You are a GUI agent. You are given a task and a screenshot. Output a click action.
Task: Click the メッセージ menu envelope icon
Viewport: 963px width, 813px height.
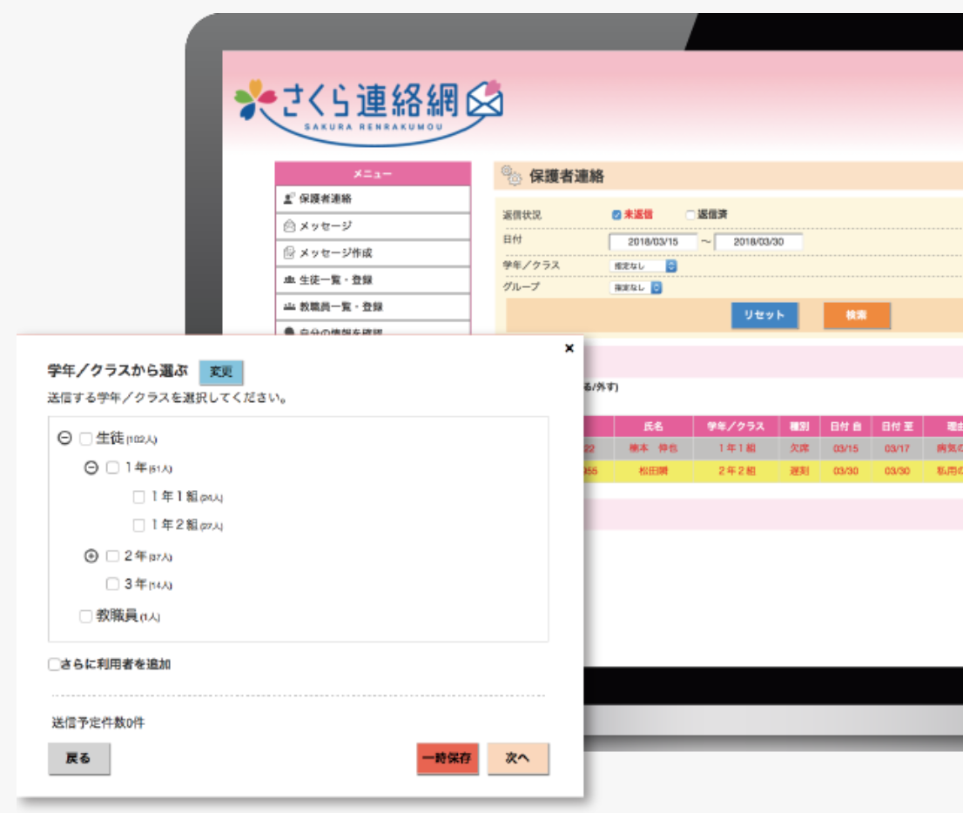(289, 226)
